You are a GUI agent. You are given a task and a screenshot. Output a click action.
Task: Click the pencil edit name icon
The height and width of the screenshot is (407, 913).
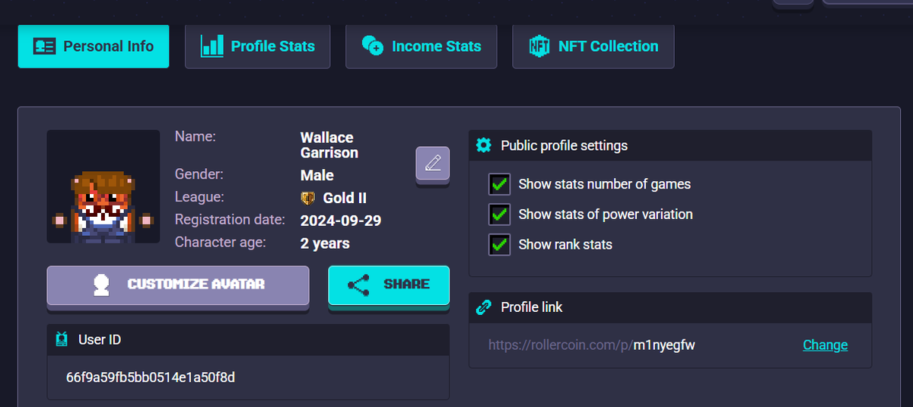[x=432, y=163]
